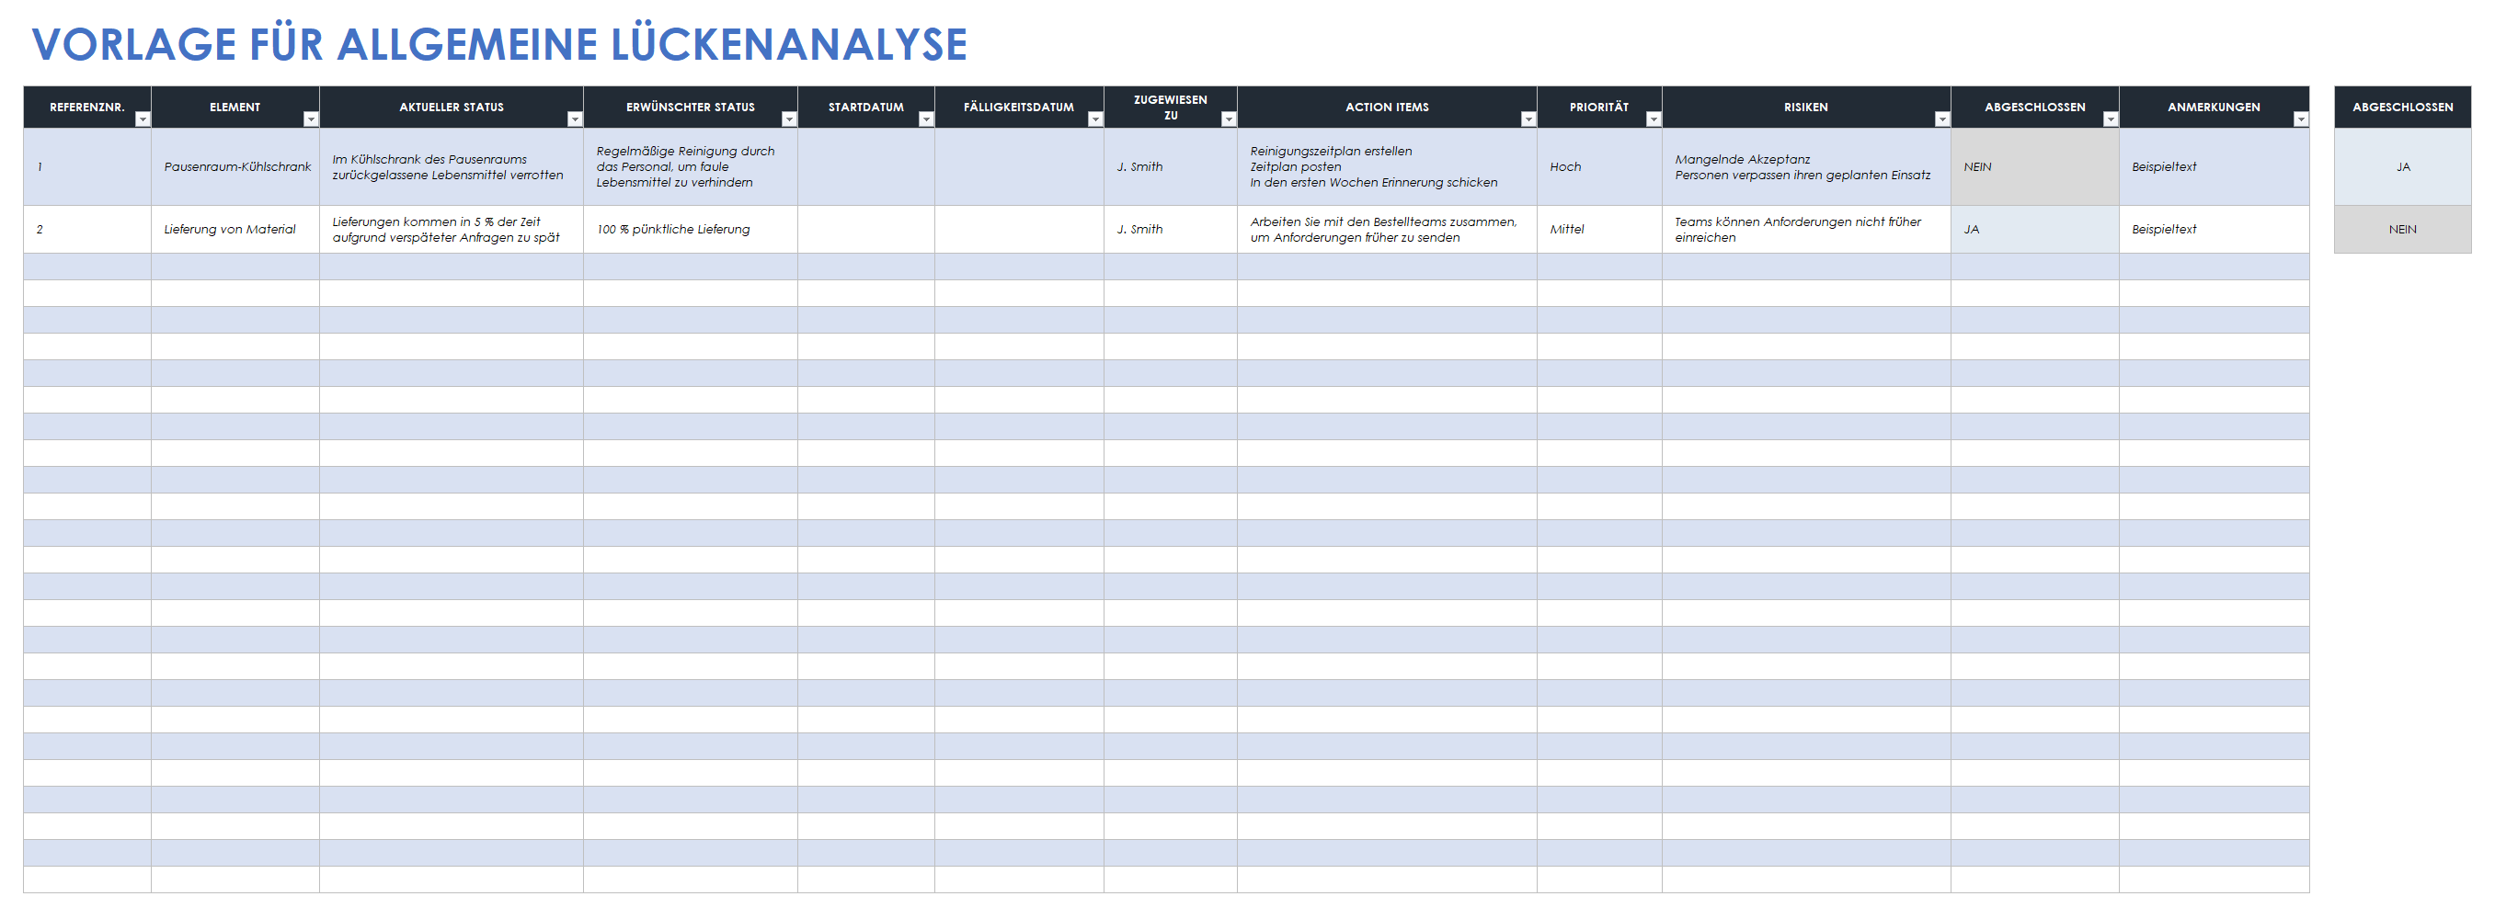Select the empty STARTDATUM cell for Lieferung von Material
The height and width of the screenshot is (919, 2495).
pyautogui.click(x=866, y=229)
